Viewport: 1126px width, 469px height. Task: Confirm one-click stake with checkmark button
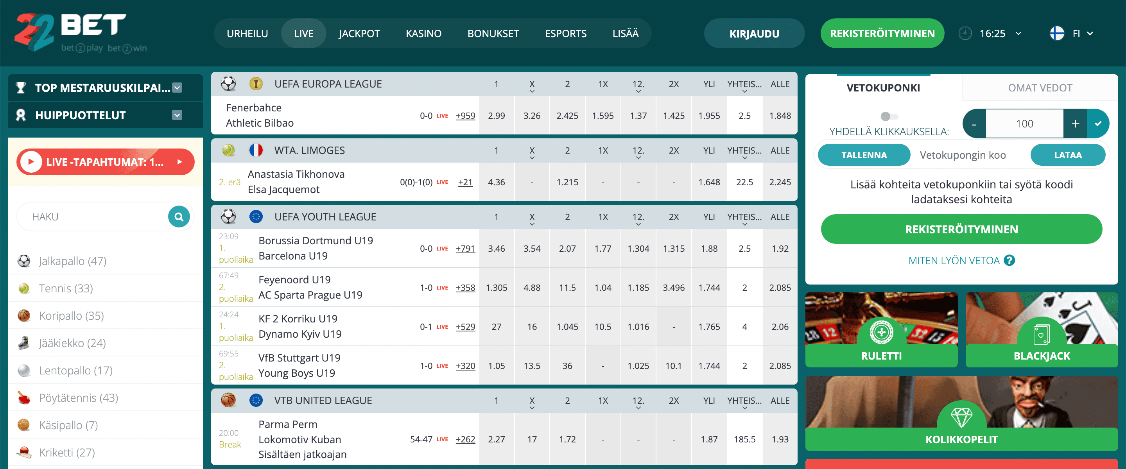pyautogui.click(x=1098, y=124)
